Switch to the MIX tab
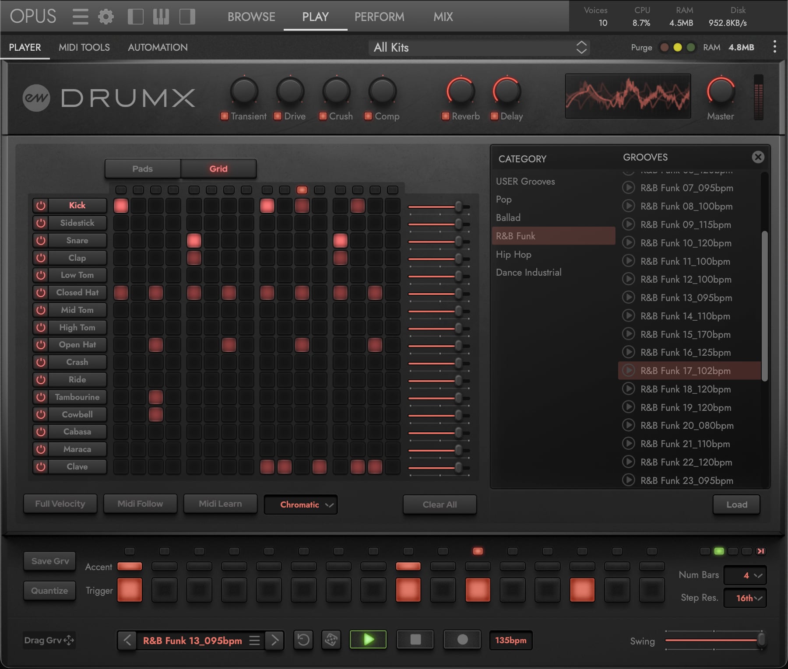The image size is (788, 669). point(443,17)
